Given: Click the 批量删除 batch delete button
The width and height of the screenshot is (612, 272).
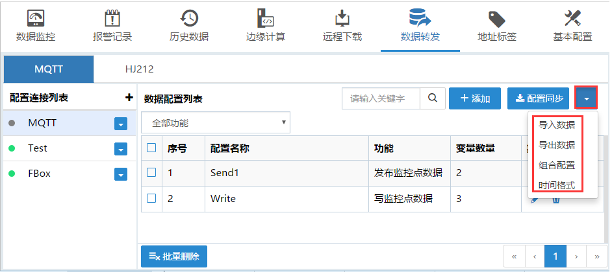Looking at the screenshot, I should click(173, 256).
